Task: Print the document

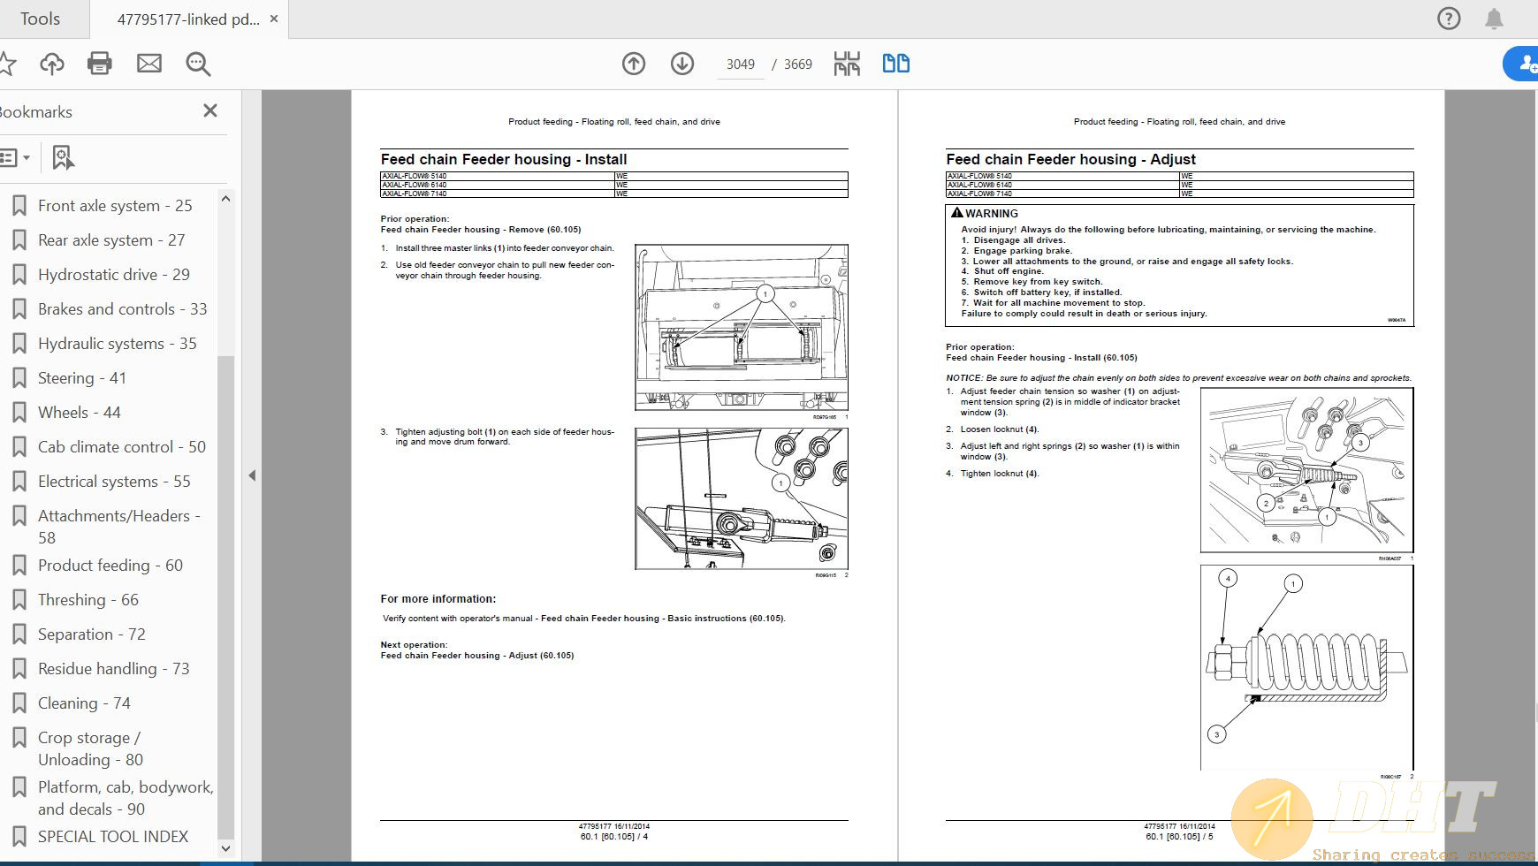Action: coord(100,64)
